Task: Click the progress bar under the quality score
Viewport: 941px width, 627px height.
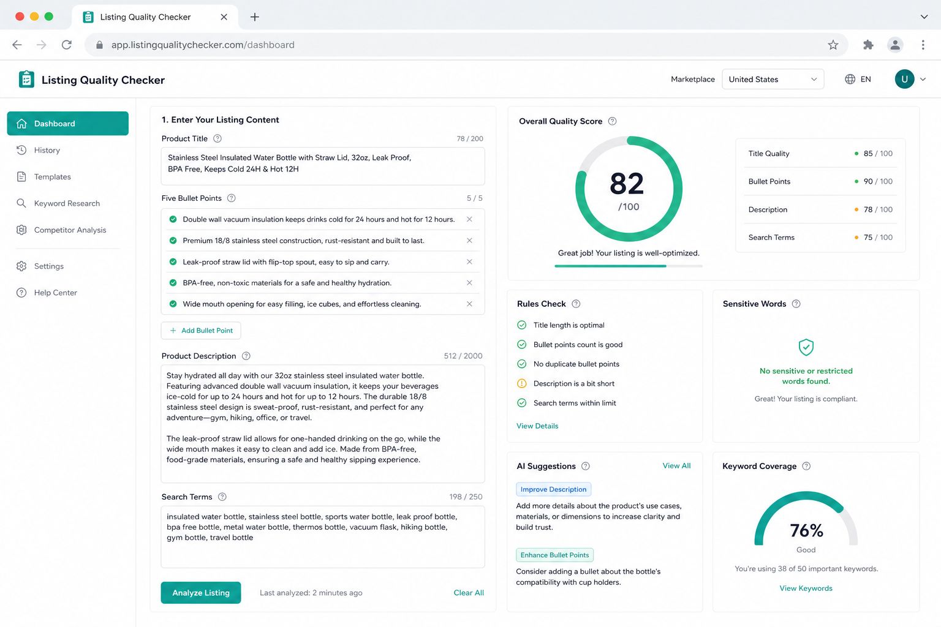Action: click(x=629, y=266)
